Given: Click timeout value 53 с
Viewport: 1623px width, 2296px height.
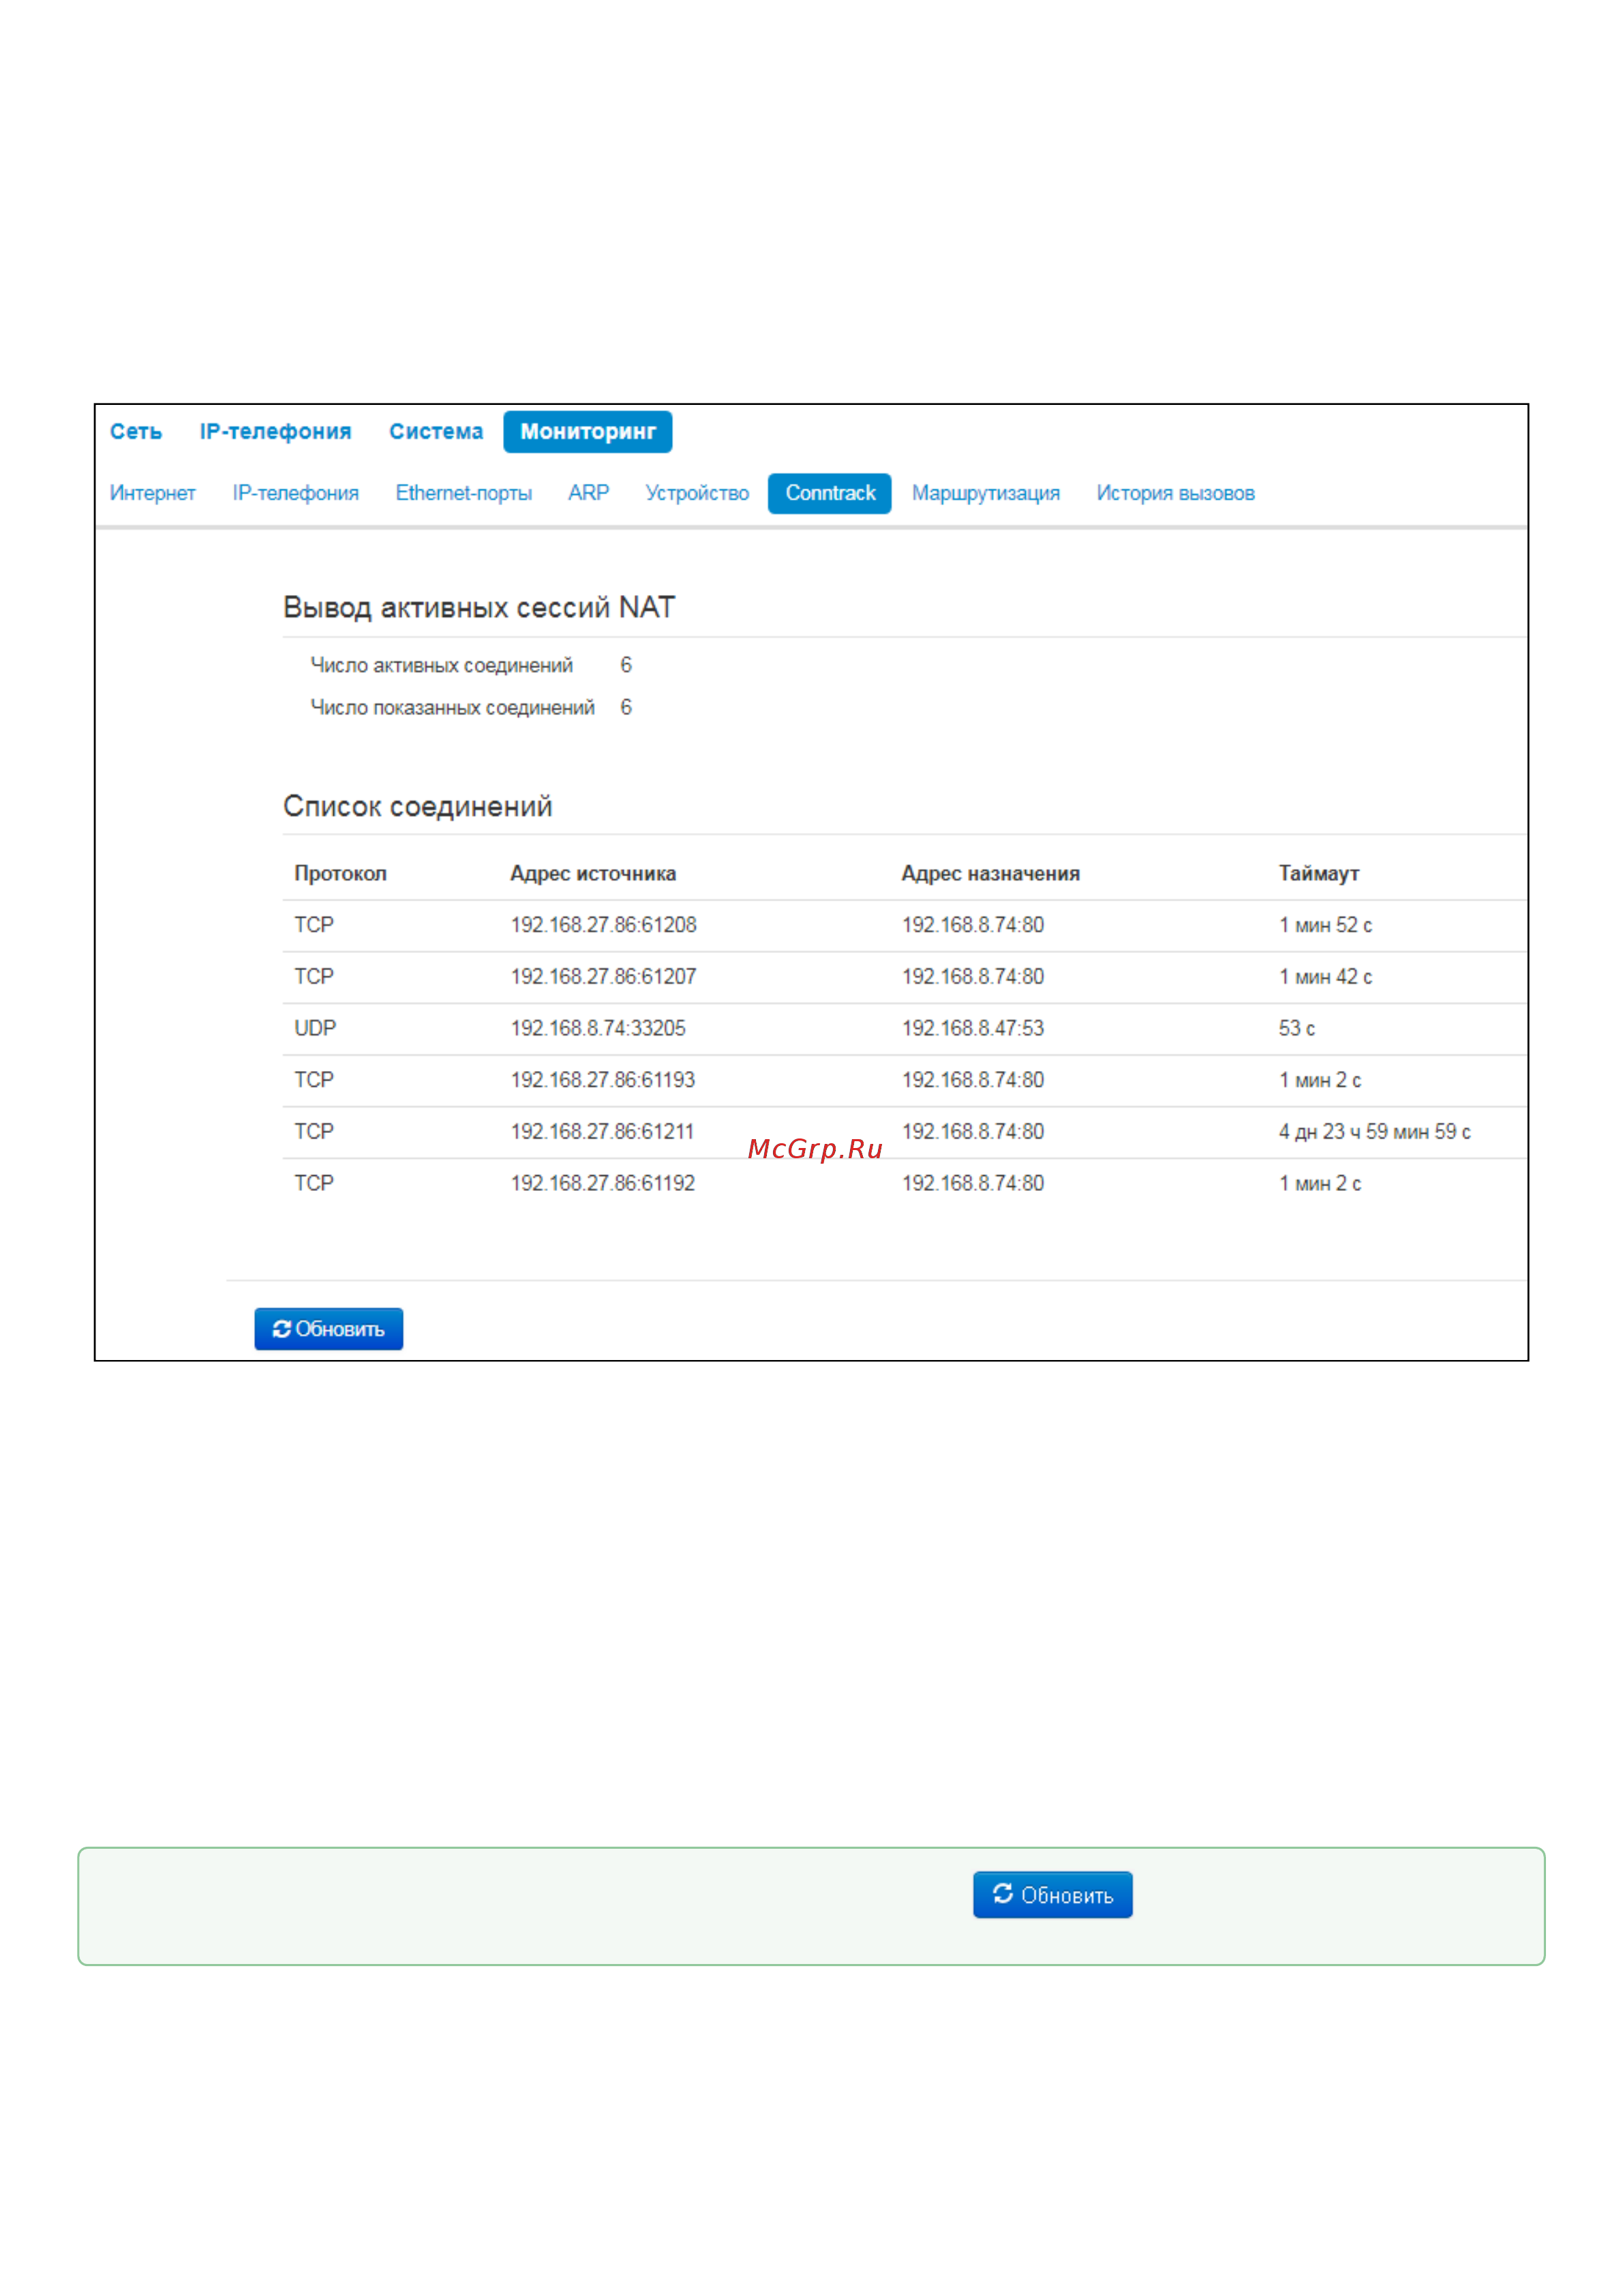Looking at the screenshot, I should pyautogui.click(x=1296, y=1028).
